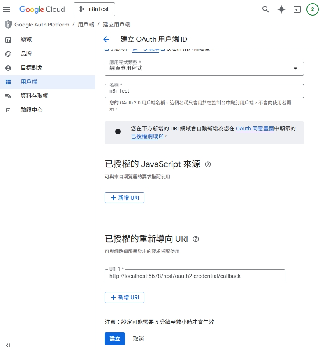
Task: Click the URI 1 input field
Action: (195, 276)
